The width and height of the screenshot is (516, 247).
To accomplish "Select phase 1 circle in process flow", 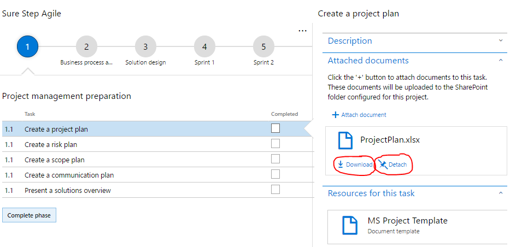I will tap(27, 47).
